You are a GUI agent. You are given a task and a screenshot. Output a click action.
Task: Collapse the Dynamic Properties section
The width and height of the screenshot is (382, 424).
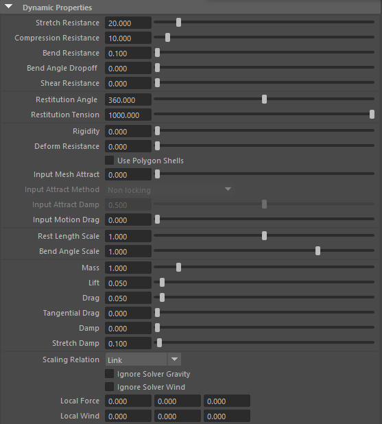coord(9,6)
